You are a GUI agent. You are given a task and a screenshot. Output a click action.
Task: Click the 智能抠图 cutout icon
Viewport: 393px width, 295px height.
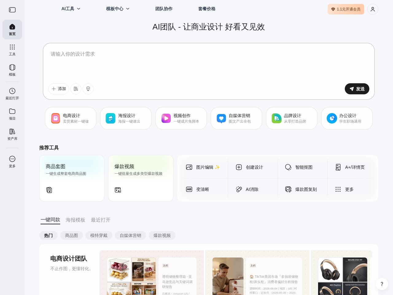[x=288, y=167]
